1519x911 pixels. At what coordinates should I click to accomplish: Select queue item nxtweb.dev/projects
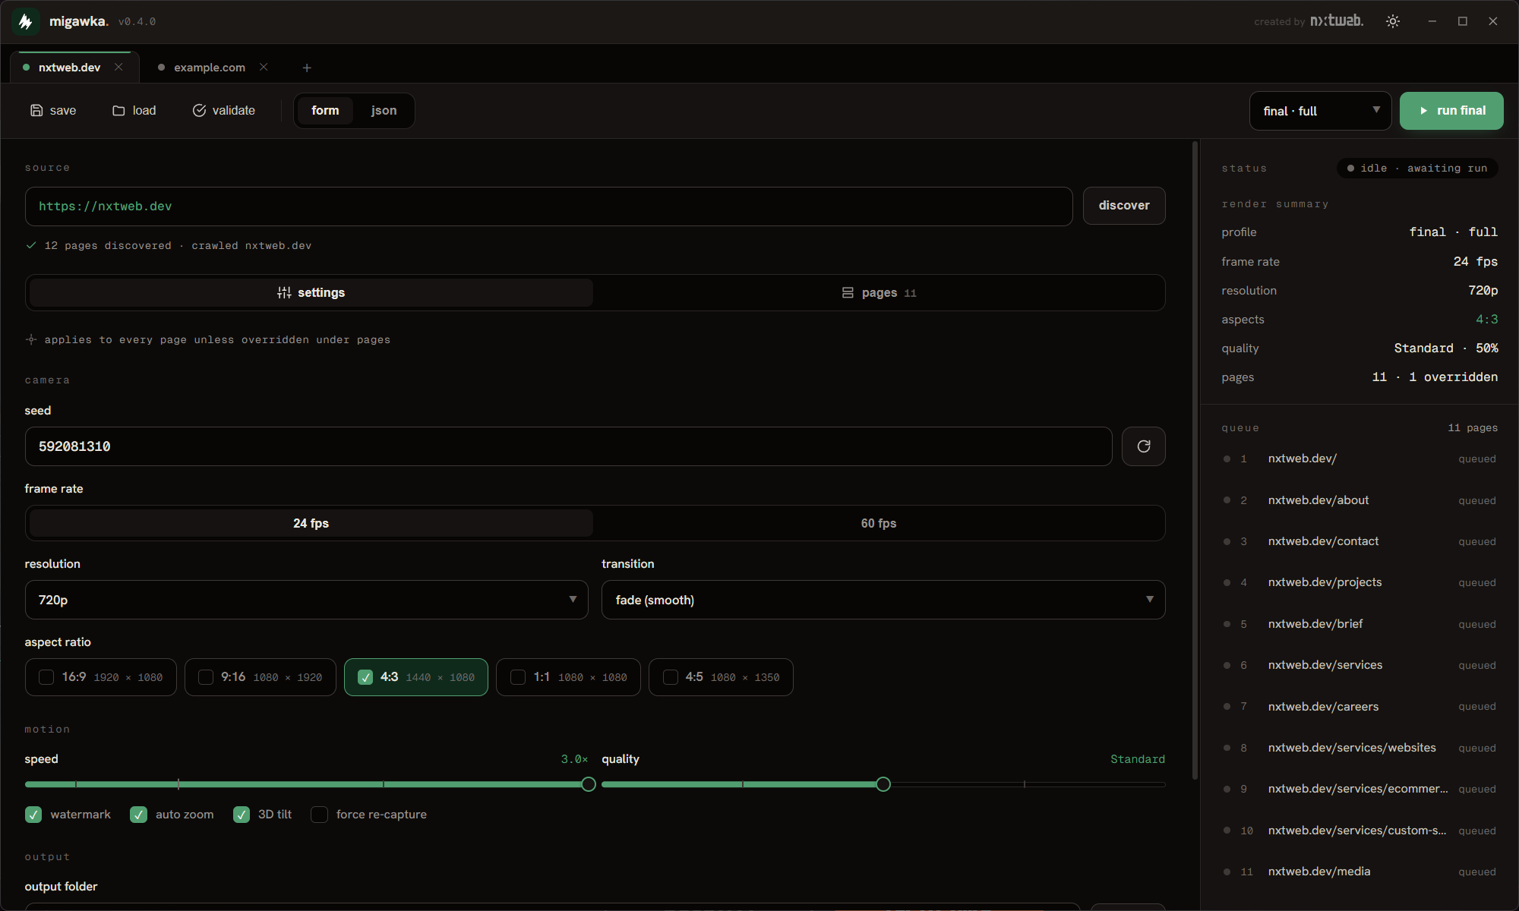[1360, 582]
